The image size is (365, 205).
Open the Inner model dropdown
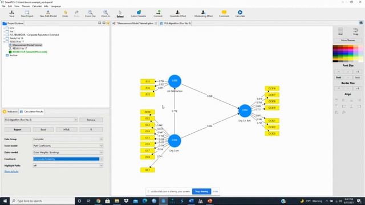tap(68, 146)
